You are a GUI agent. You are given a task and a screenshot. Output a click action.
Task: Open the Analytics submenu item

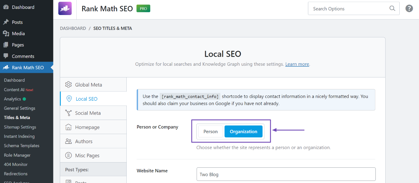pyautogui.click(x=15, y=99)
